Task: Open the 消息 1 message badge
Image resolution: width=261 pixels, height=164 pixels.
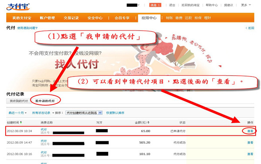Action: pyautogui.click(x=155, y=5)
